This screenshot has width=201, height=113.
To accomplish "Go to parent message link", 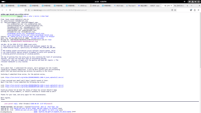I will (x=11, y=104).
